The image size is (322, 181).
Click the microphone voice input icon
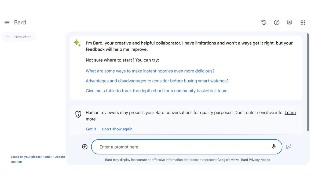274,147
